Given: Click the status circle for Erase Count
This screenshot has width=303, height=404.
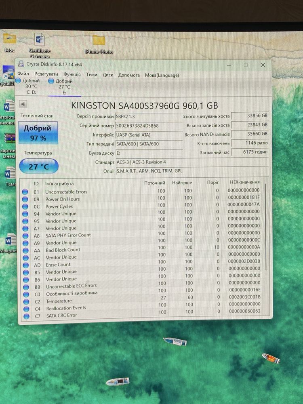Looking at the screenshot, I should [x=26, y=265].
